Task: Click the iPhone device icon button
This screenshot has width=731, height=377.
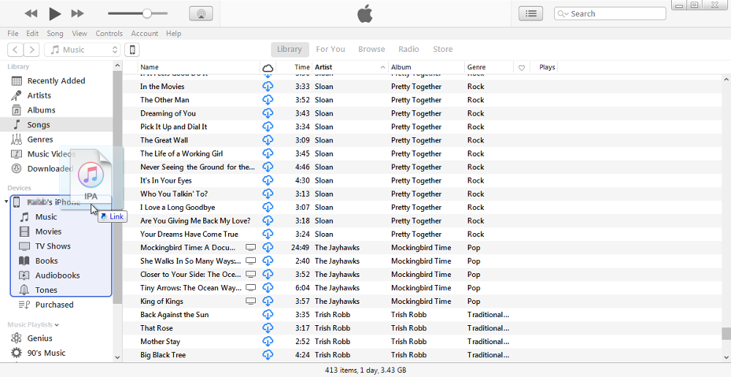Action: click(x=132, y=50)
